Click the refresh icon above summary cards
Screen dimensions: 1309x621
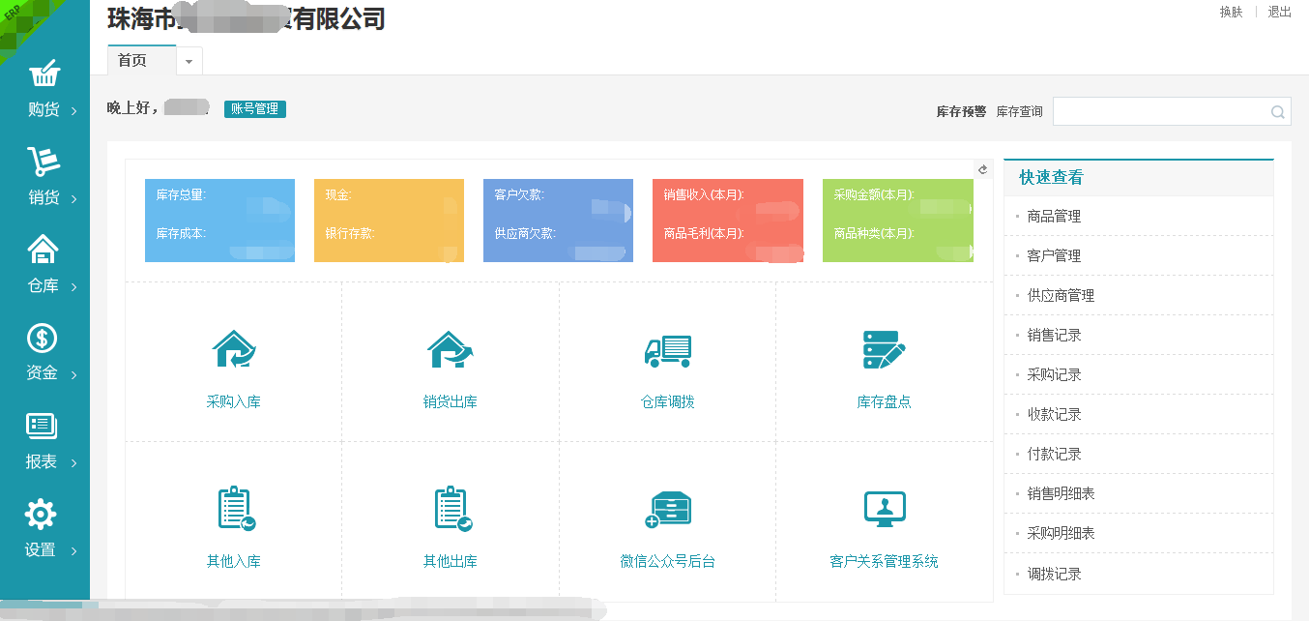[982, 169]
